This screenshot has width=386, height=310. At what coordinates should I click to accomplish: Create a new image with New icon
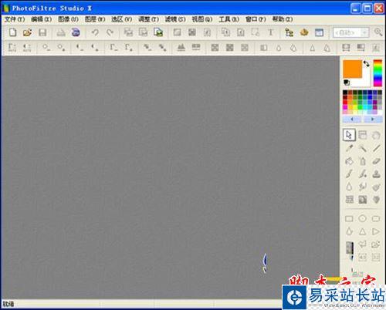[x=12, y=32]
